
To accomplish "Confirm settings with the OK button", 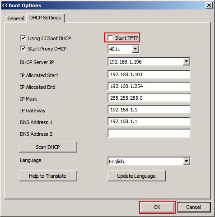I will click(x=157, y=207).
